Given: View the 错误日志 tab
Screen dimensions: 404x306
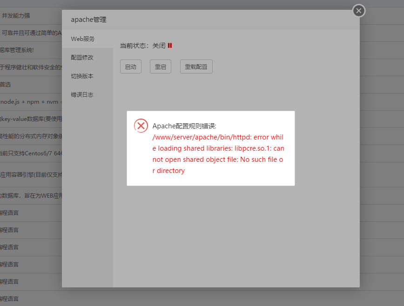Looking at the screenshot, I should click(88, 95).
